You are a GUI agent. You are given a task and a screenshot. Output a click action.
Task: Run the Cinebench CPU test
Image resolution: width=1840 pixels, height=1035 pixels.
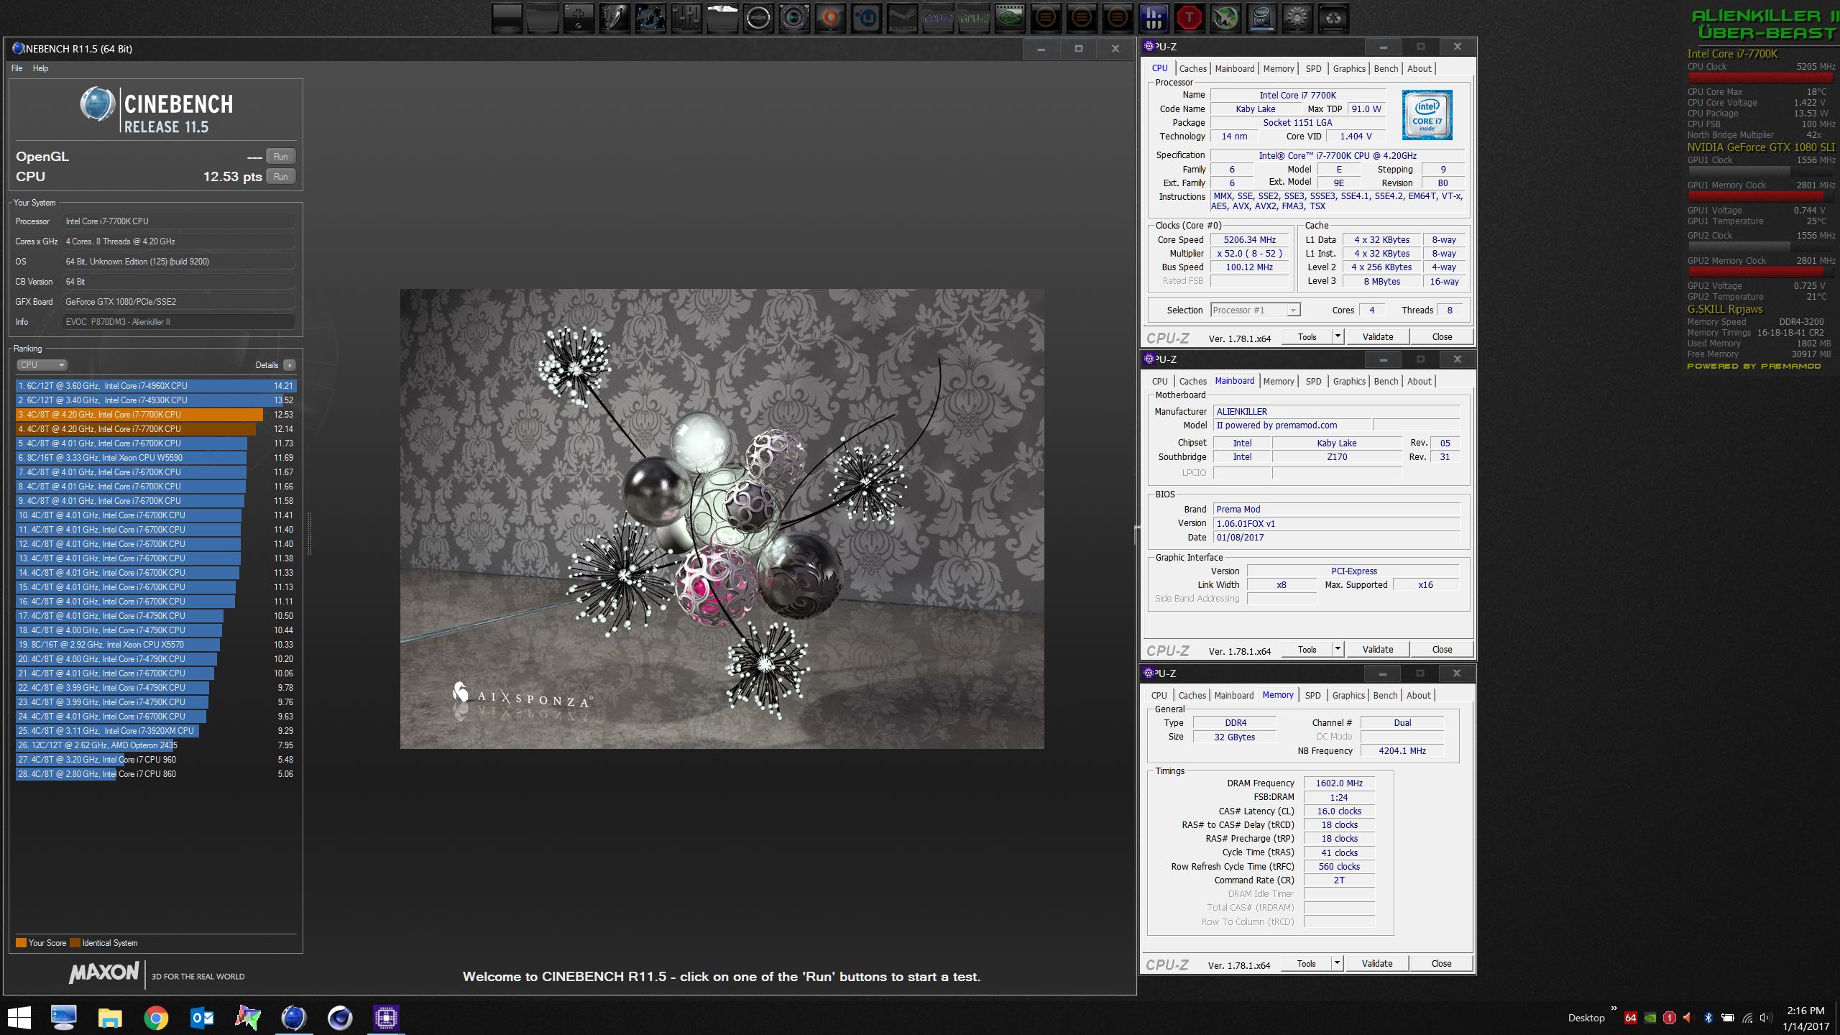(280, 177)
